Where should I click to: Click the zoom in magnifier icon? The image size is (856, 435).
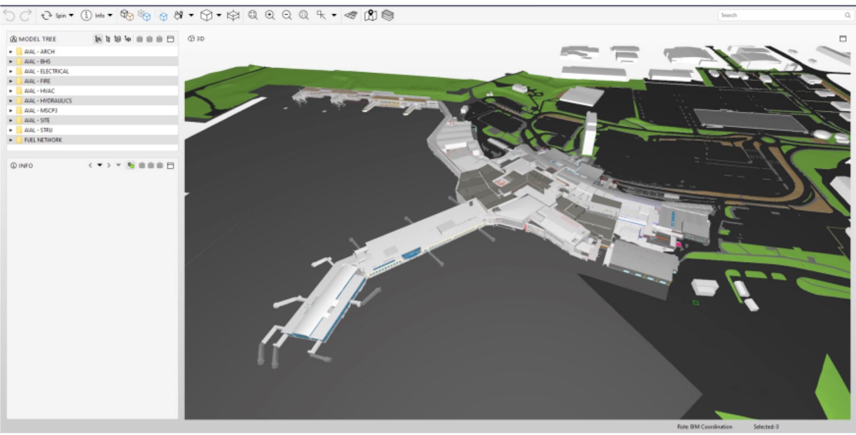(270, 15)
